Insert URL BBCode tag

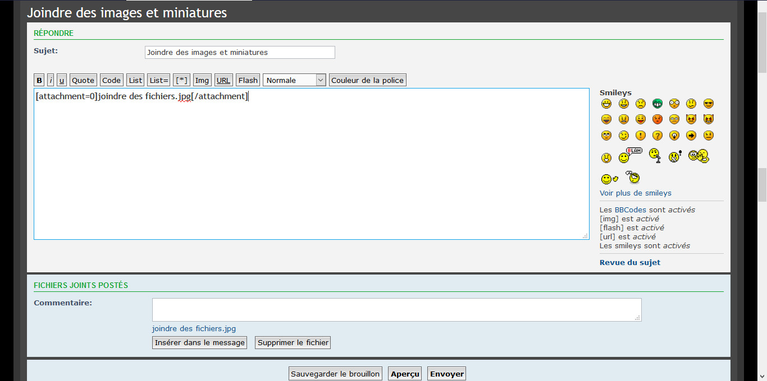(x=223, y=80)
